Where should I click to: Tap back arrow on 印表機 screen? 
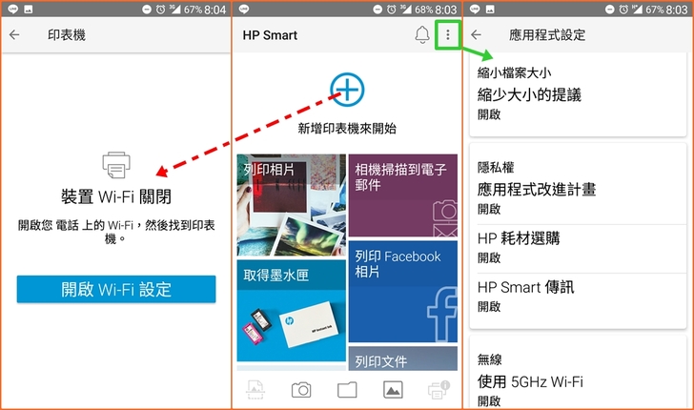coord(14,35)
